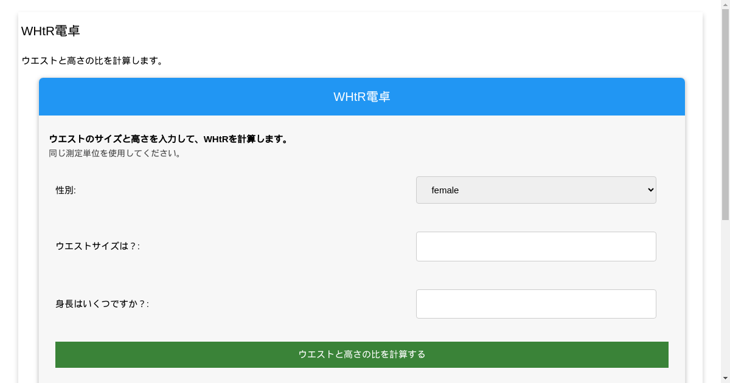730x383 pixels.
Task: Click the calculate waist-to-height ratio button
Action: click(361, 354)
